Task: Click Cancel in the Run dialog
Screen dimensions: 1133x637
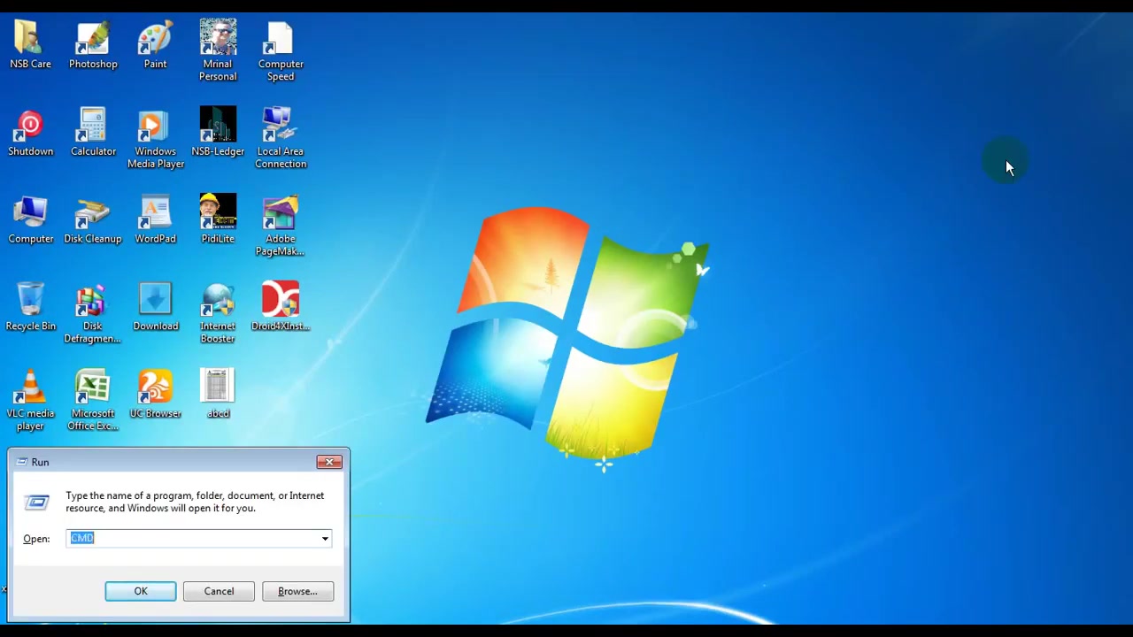Action: click(x=219, y=591)
